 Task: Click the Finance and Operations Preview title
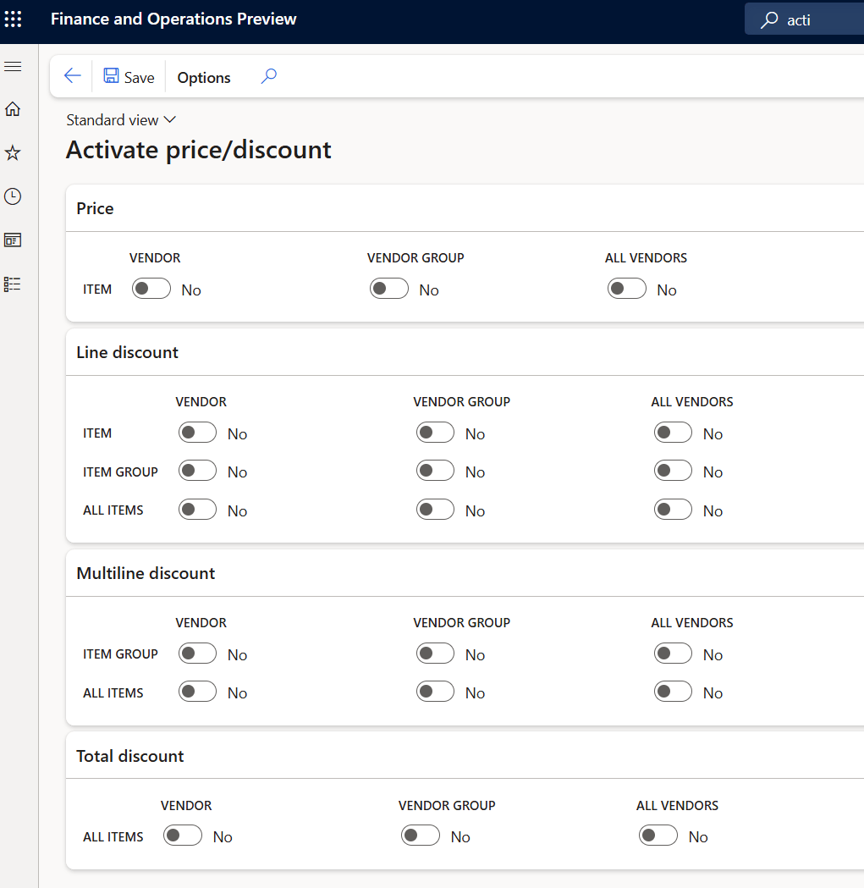(173, 19)
